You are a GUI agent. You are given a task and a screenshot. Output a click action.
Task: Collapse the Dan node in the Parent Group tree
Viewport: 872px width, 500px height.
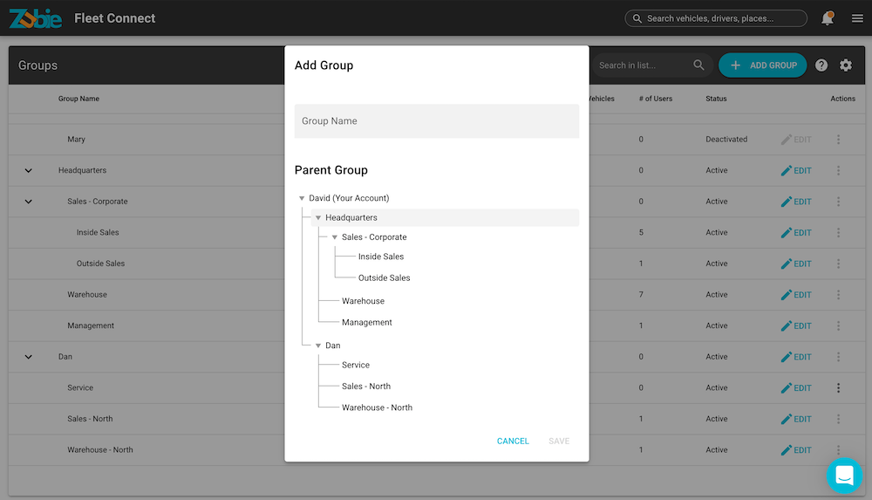click(x=318, y=346)
